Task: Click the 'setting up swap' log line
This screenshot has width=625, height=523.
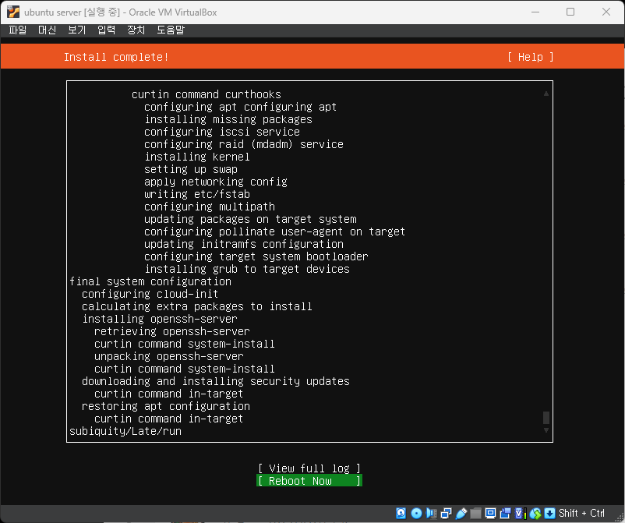Action: coord(191,169)
